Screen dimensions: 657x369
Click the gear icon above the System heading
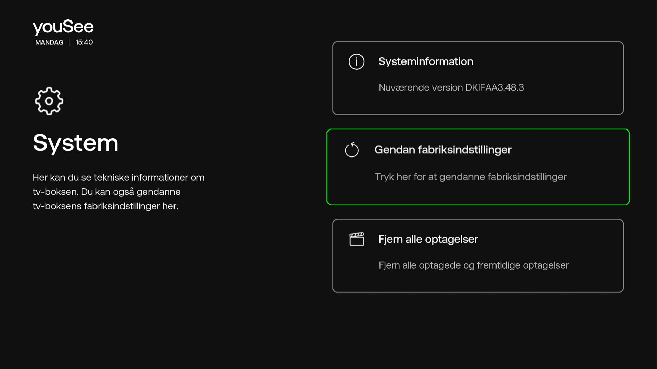coord(49,101)
